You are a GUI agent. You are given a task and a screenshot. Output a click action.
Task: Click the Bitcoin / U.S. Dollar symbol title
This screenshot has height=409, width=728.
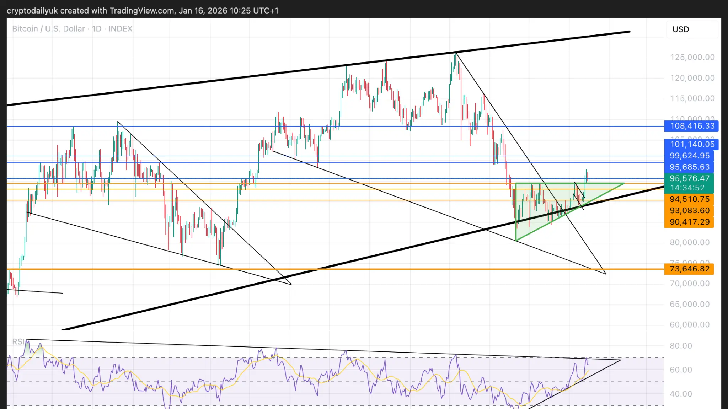pos(48,29)
